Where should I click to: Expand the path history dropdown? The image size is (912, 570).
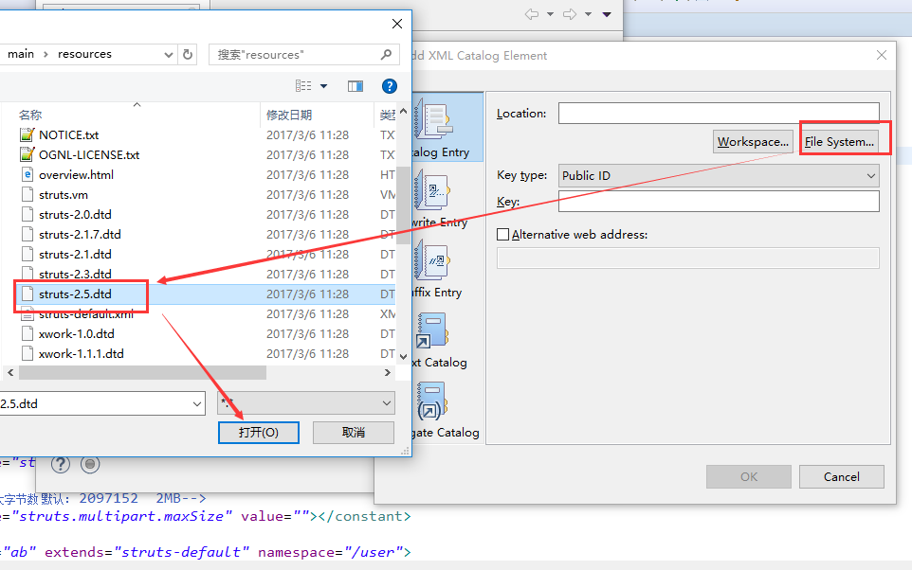tap(168, 55)
